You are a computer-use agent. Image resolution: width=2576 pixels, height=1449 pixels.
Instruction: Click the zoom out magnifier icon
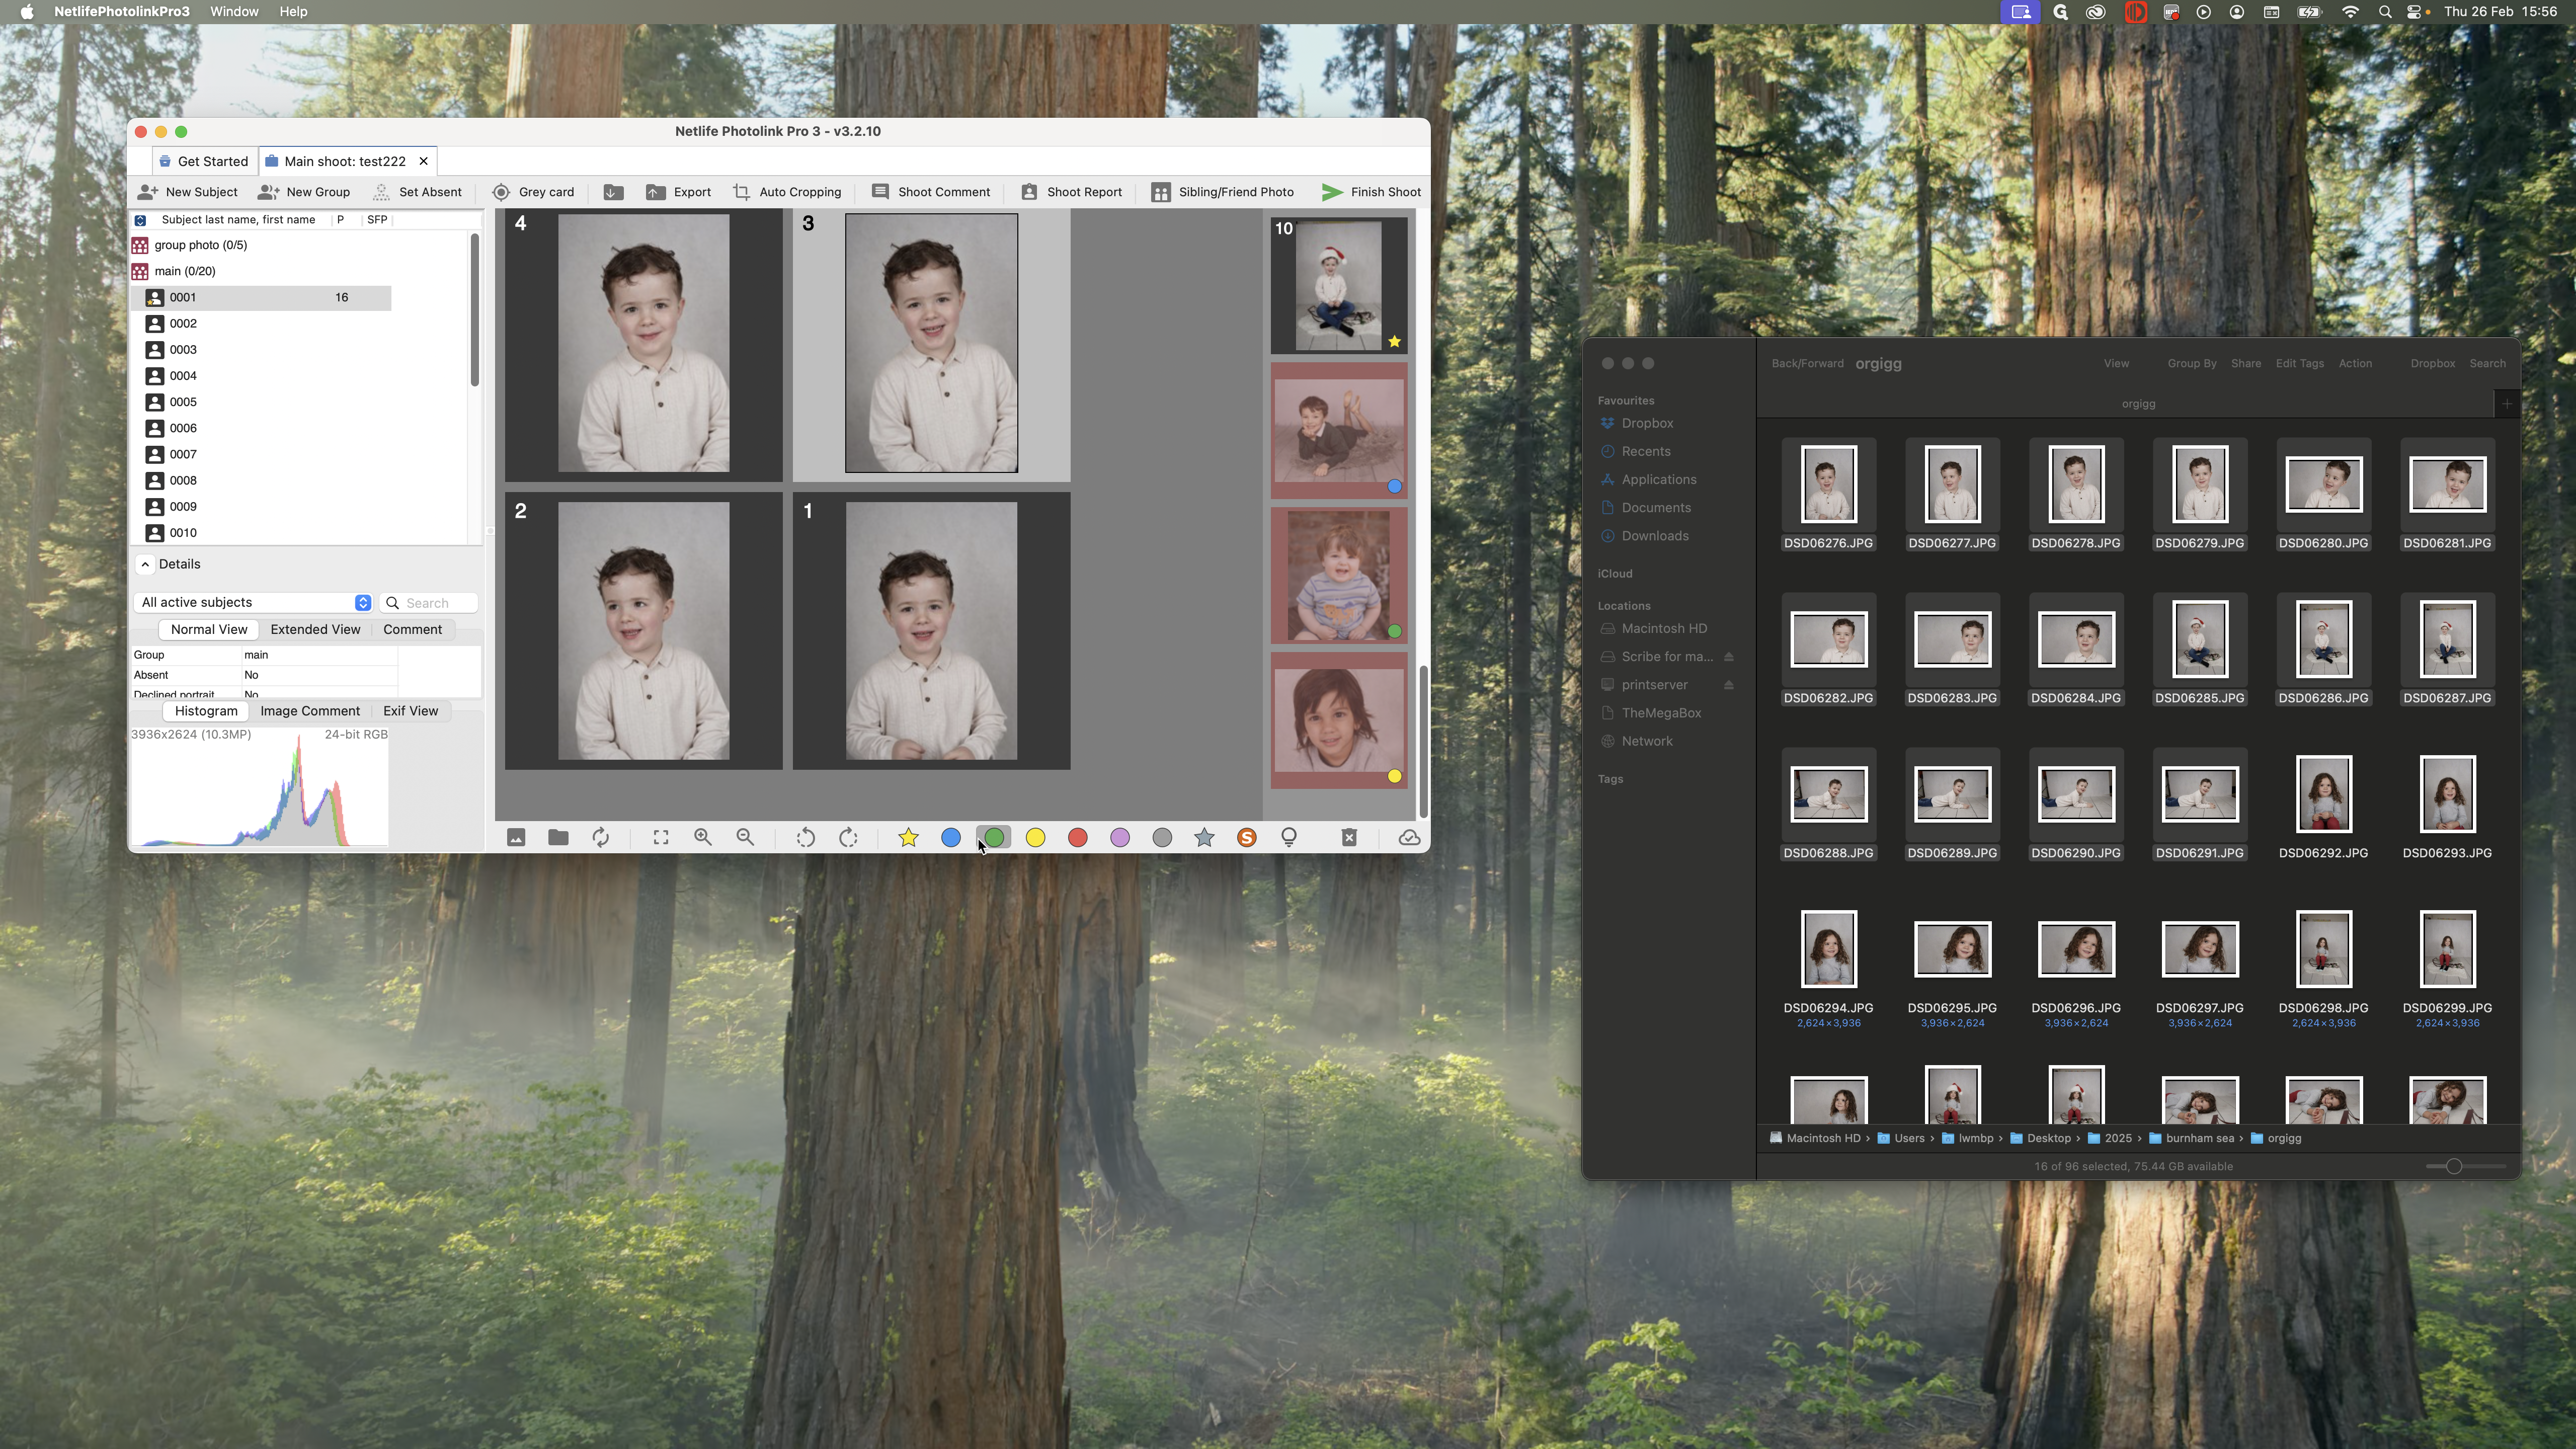coord(745,837)
